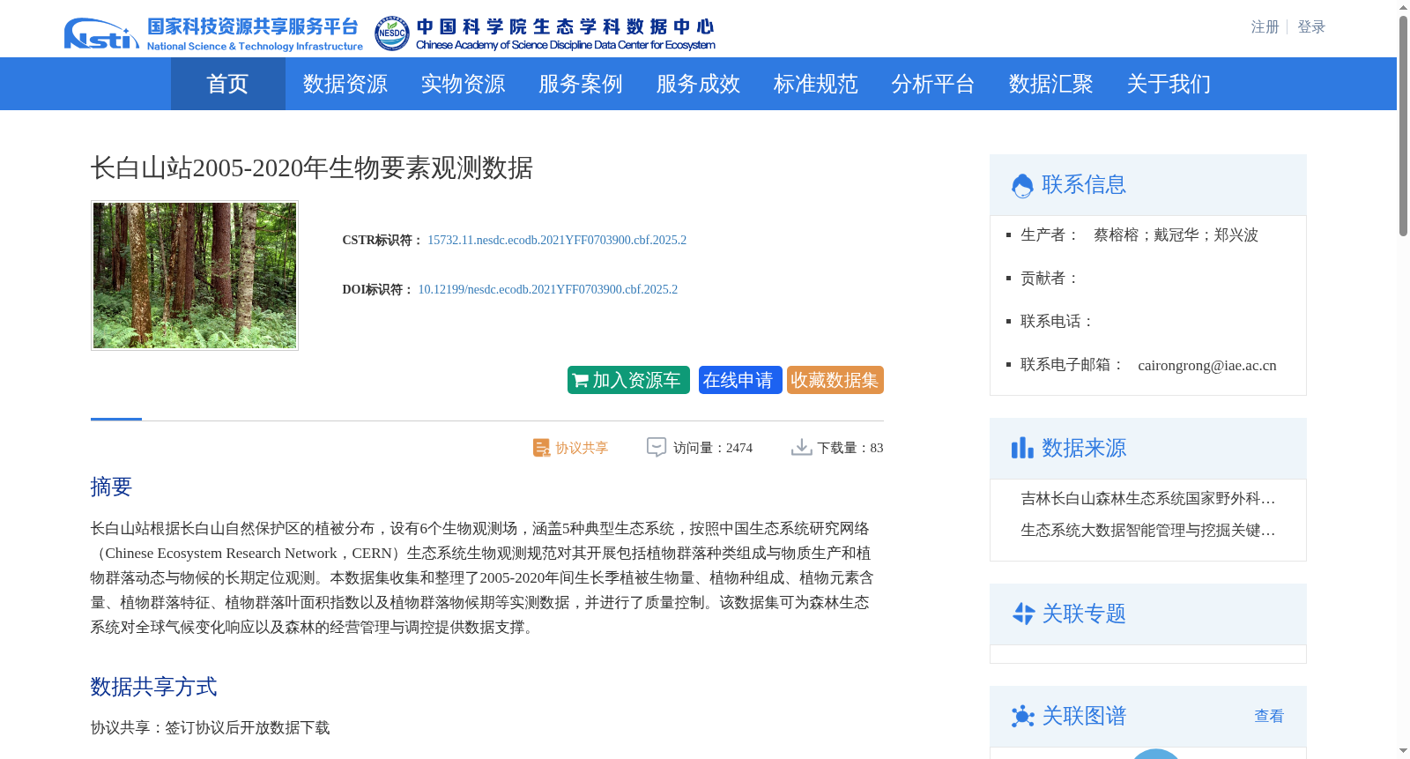Open the 吉林长白山森林生态系统 data source link
This screenshot has width=1410, height=759.
click(x=1148, y=499)
